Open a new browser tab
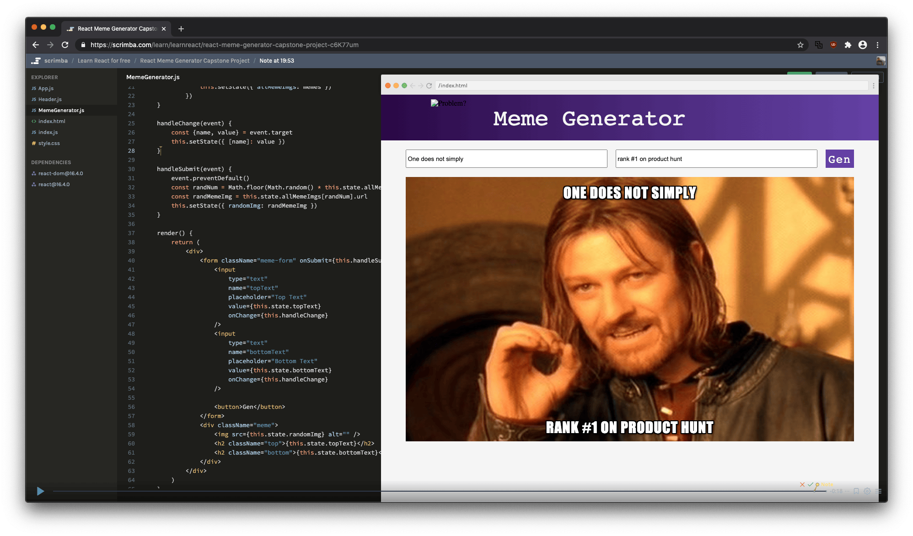913x536 pixels. [181, 29]
